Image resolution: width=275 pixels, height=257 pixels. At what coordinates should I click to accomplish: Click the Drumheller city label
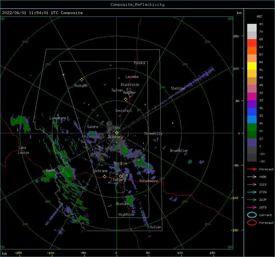(179, 151)
